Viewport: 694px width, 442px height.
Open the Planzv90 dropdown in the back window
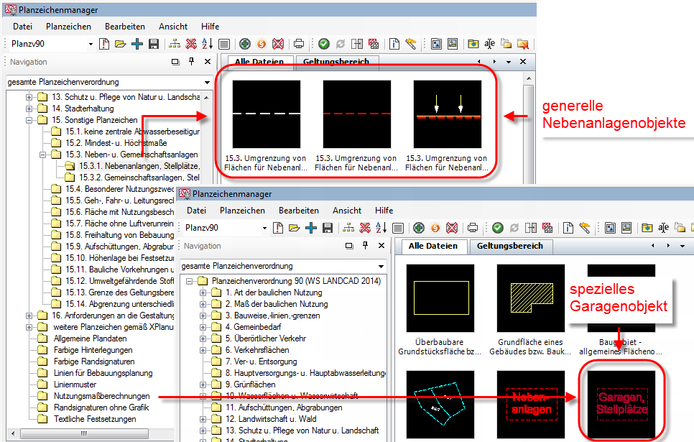click(x=91, y=44)
